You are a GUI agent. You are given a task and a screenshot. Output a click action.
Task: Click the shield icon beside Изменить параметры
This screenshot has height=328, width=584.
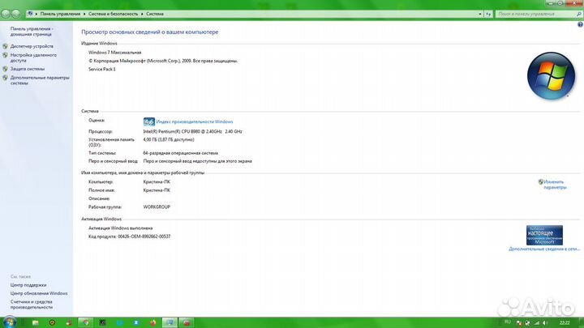[x=541, y=182]
